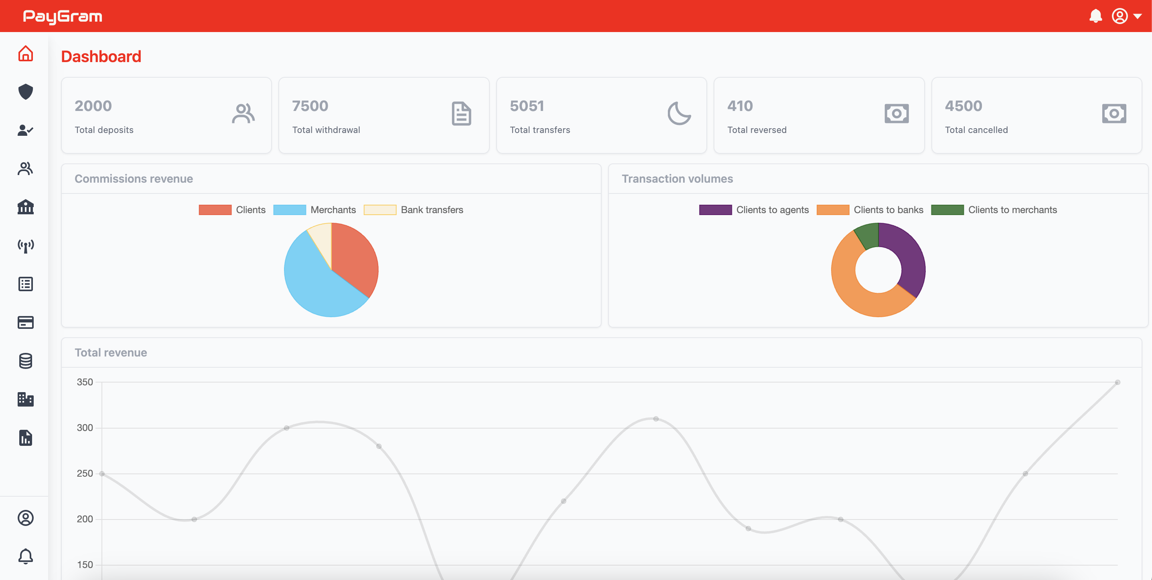Viewport: 1152px width, 580px height.
Task: Toggle the Merchants legend swatch
Action: click(x=290, y=210)
